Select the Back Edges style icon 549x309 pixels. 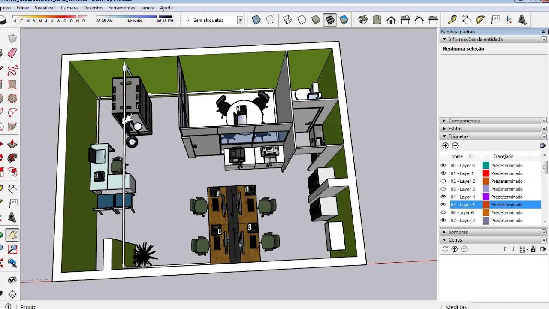click(270, 20)
